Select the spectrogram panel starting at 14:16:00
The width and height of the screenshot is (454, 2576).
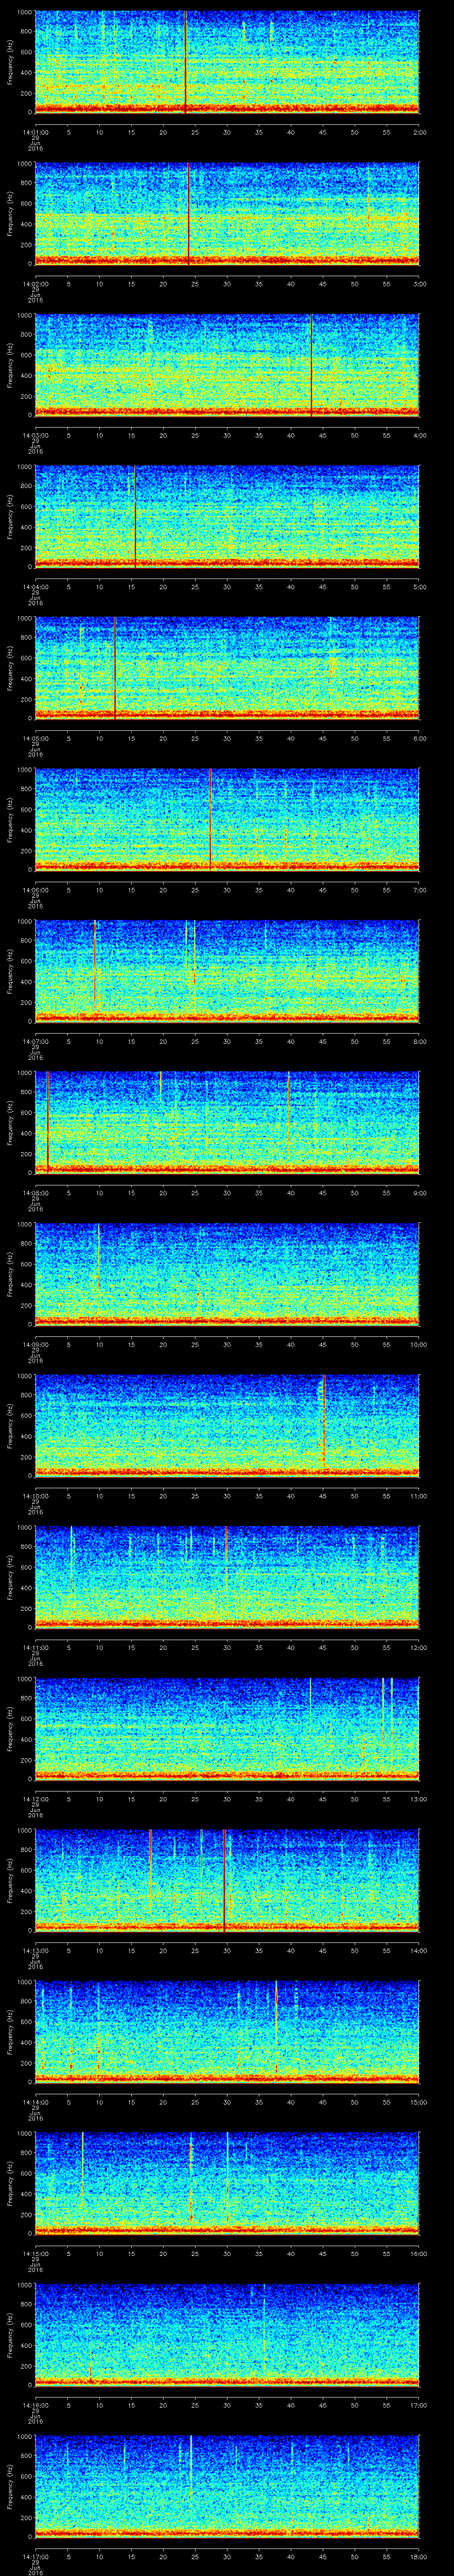227,2335
